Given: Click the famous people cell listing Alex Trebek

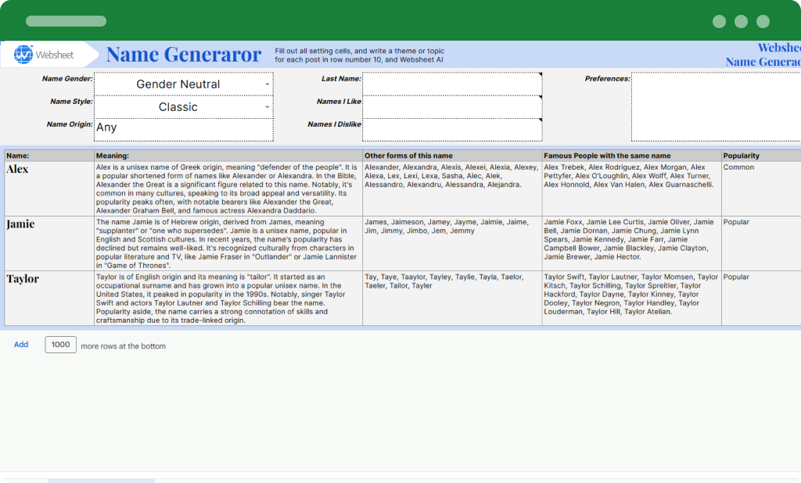Looking at the screenshot, I should point(631,188).
